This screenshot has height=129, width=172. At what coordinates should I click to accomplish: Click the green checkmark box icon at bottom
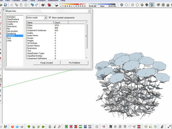[x=80, y=126]
